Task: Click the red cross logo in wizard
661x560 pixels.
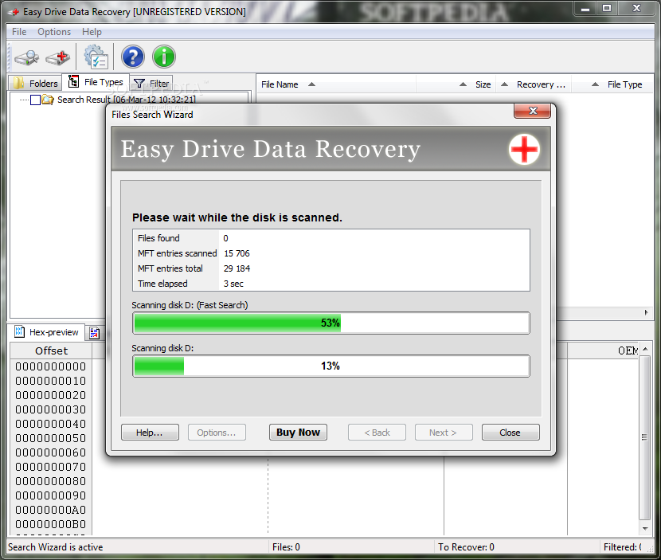Action: [524, 149]
